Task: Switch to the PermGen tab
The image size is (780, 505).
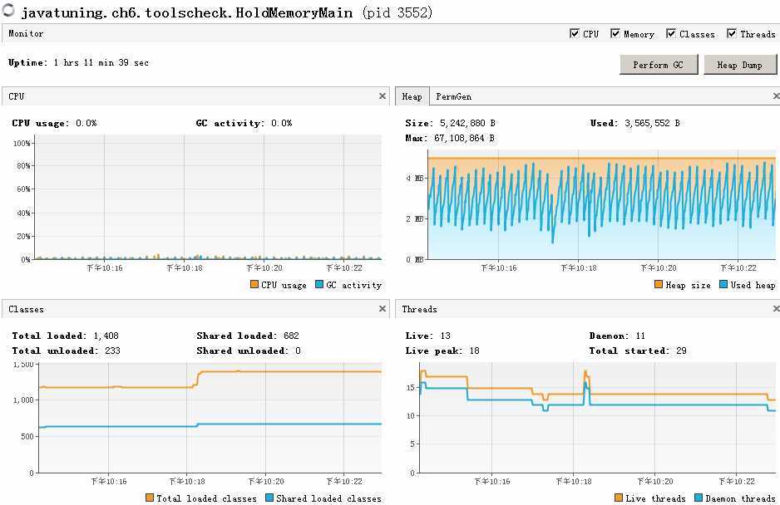Action: 454,96
